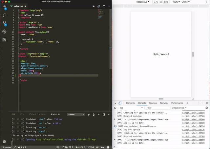Click スペース: 2 indentation in status bar

80,147
